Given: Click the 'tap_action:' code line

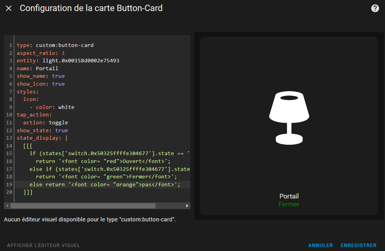Looking at the screenshot, I should [x=34, y=115].
